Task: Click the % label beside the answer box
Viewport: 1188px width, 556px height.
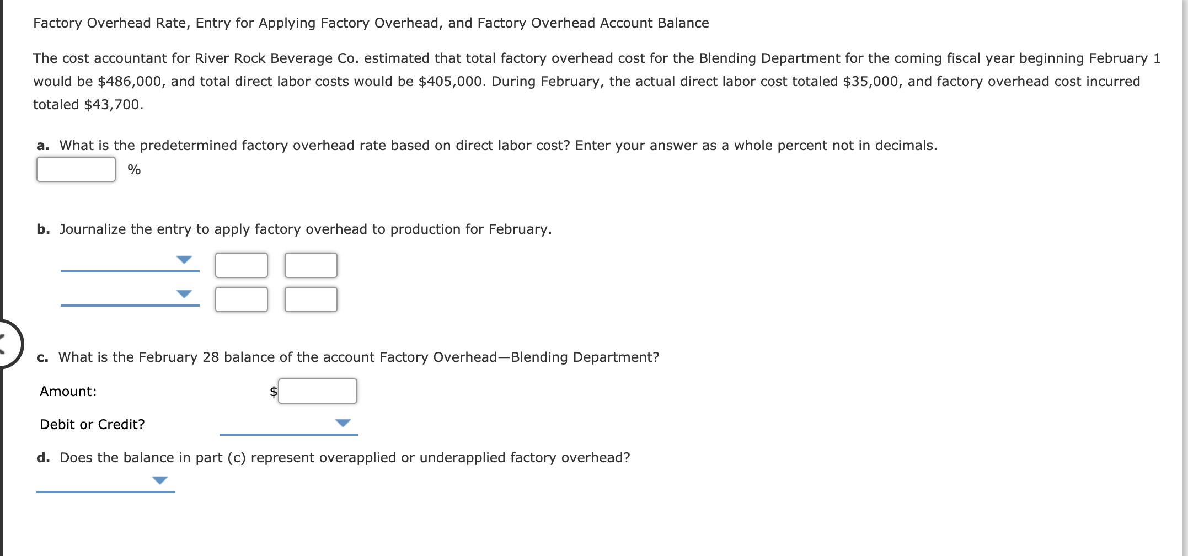Action: 133,169
